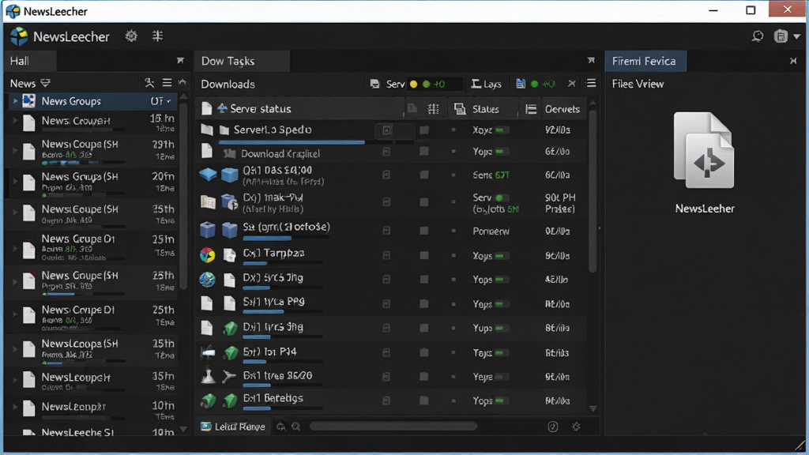Click the down arrow of the Downloads list scrollbar
Viewport: 809px width, 455px height.
click(x=593, y=408)
